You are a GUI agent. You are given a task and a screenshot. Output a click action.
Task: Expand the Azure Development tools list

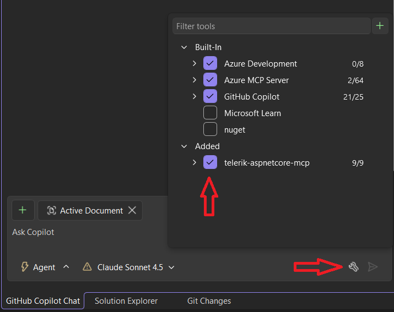pyautogui.click(x=194, y=63)
